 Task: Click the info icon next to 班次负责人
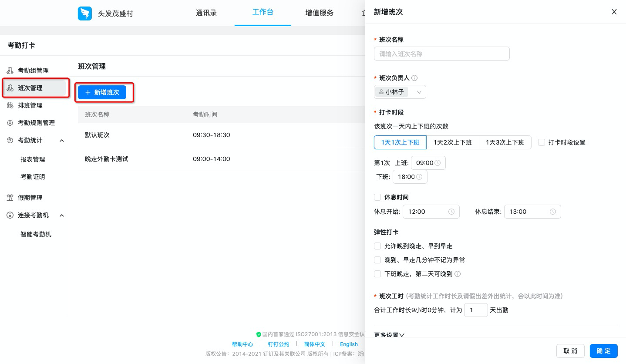coord(414,78)
